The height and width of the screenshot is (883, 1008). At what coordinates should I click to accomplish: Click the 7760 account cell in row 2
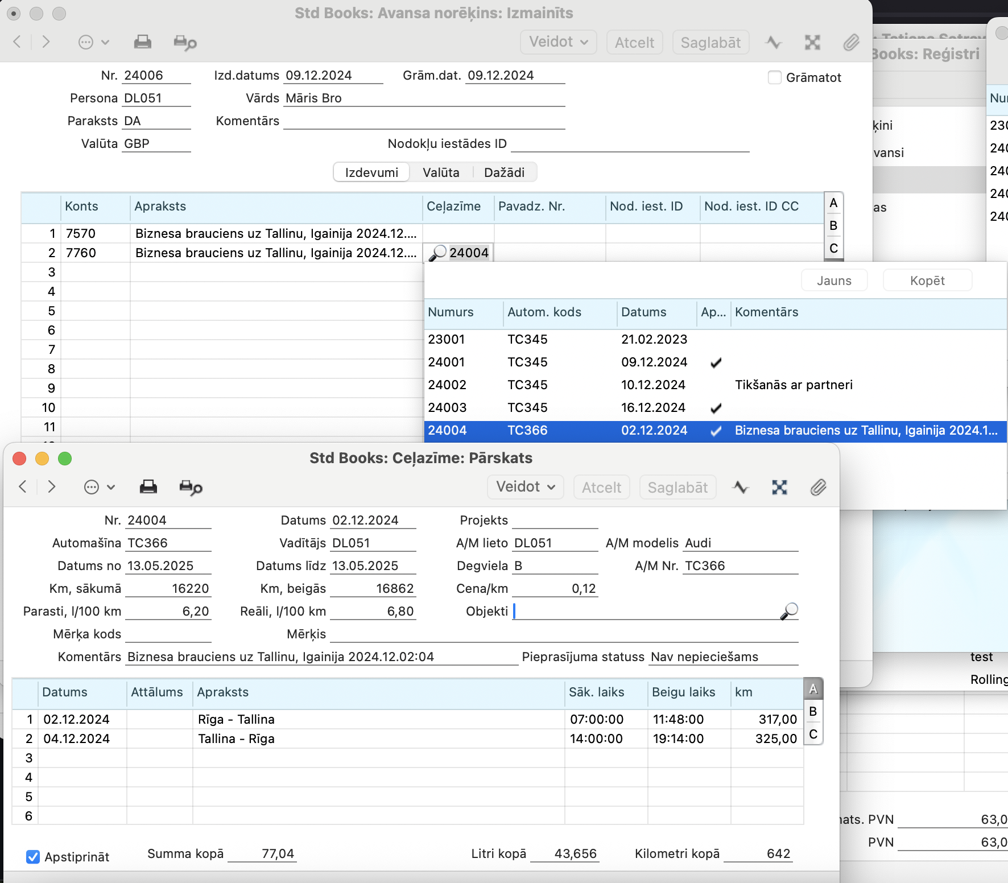96,253
